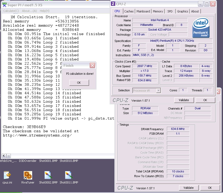Select the memory Size value 512 MBytes
223x193 pixels.
(145, 113)
